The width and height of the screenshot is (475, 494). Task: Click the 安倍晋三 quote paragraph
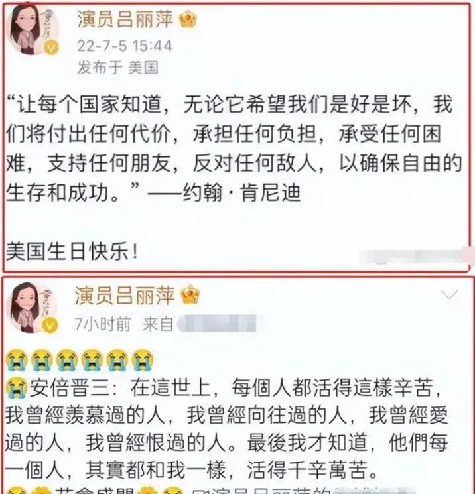tap(226, 428)
